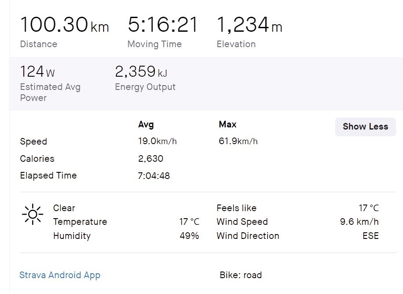Click the Estimated Avg Power label

point(50,92)
